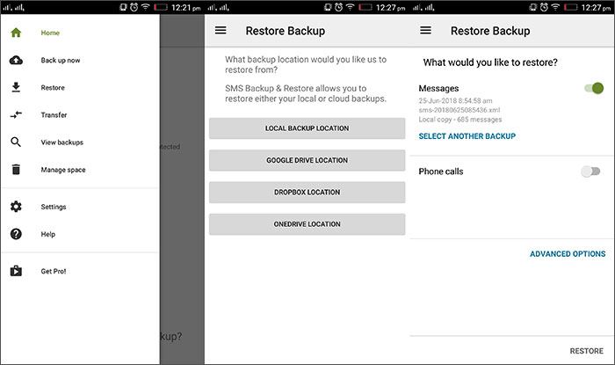This screenshot has height=365, width=615.
Task: Open Advanced Options
Action: tap(568, 254)
